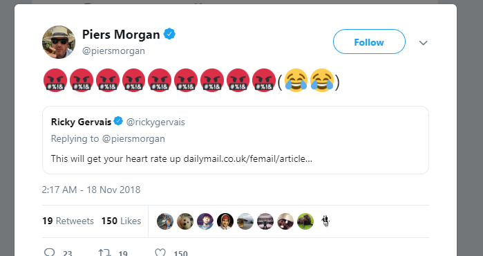483x256 pixels.
Task: View the list of 19 Retweets
Action: coord(68,221)
